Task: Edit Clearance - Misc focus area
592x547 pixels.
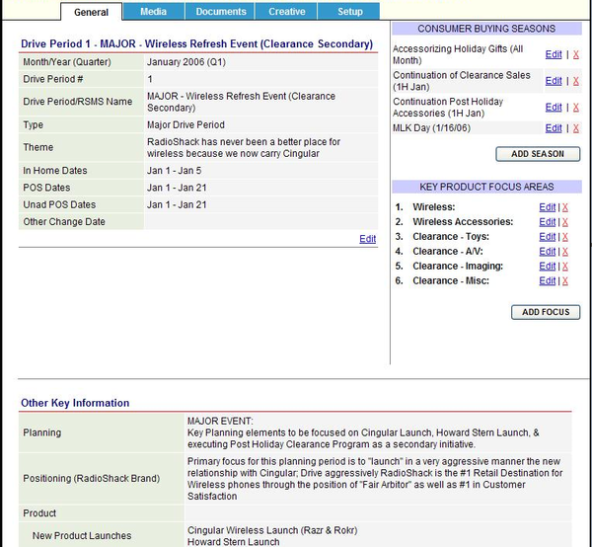Action: tap(547, 280)
